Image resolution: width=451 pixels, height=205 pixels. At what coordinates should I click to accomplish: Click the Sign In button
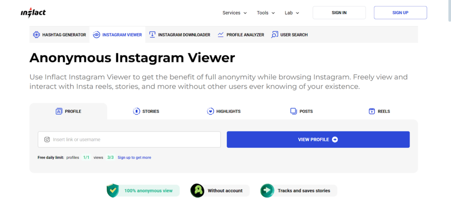[339, 13]
